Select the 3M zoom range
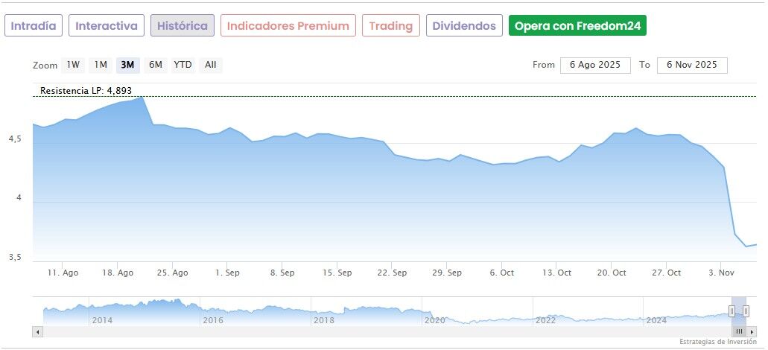Image resolution: width=768 pixels, height=350 pixels. point(127,65)
